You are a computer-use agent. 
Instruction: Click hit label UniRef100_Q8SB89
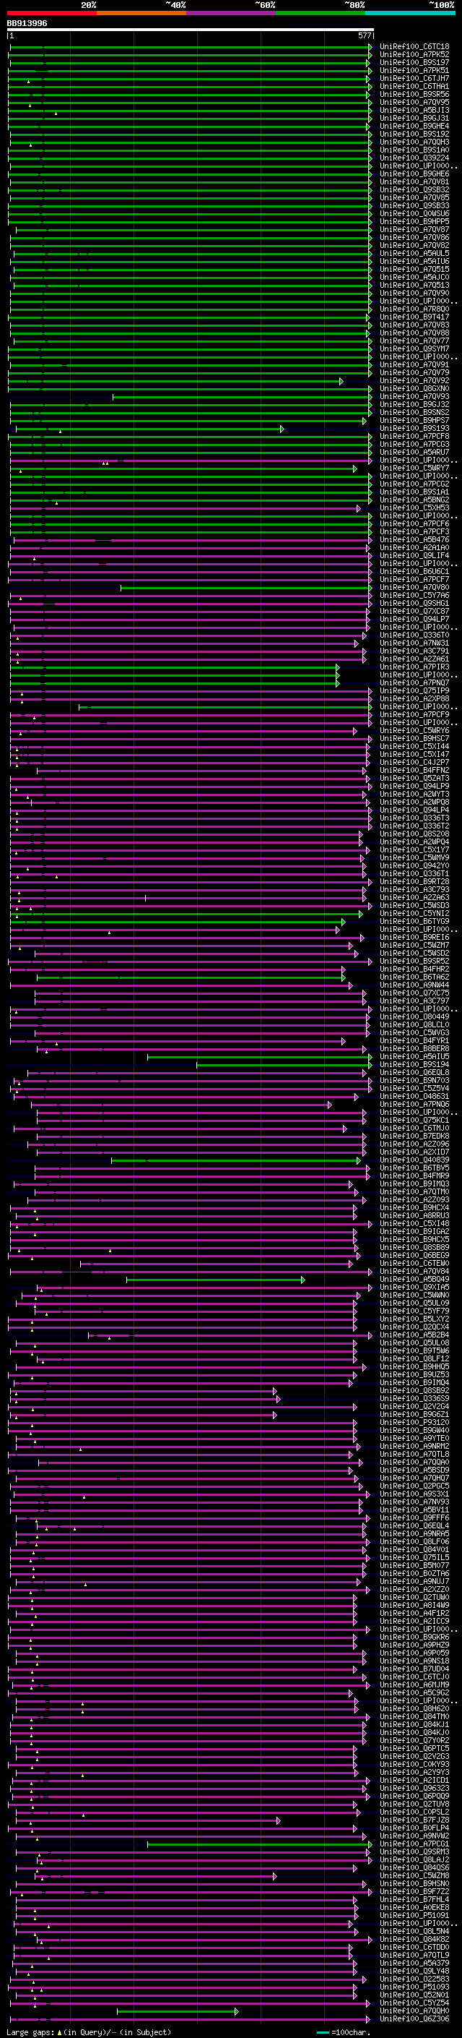tap(414, 1248)
